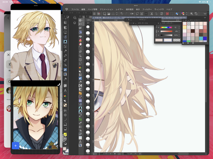Open the レイヤー menu
The image size is (213, 159).
119,9
